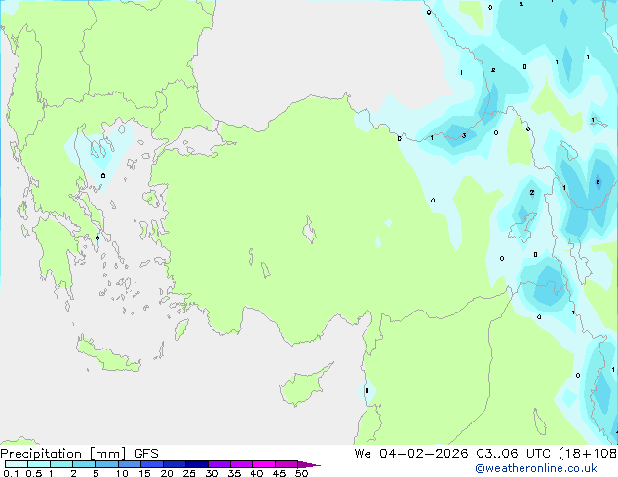Click the 40–45 mm magenta swatch
618x477 pixels.
tap(264, 464)
